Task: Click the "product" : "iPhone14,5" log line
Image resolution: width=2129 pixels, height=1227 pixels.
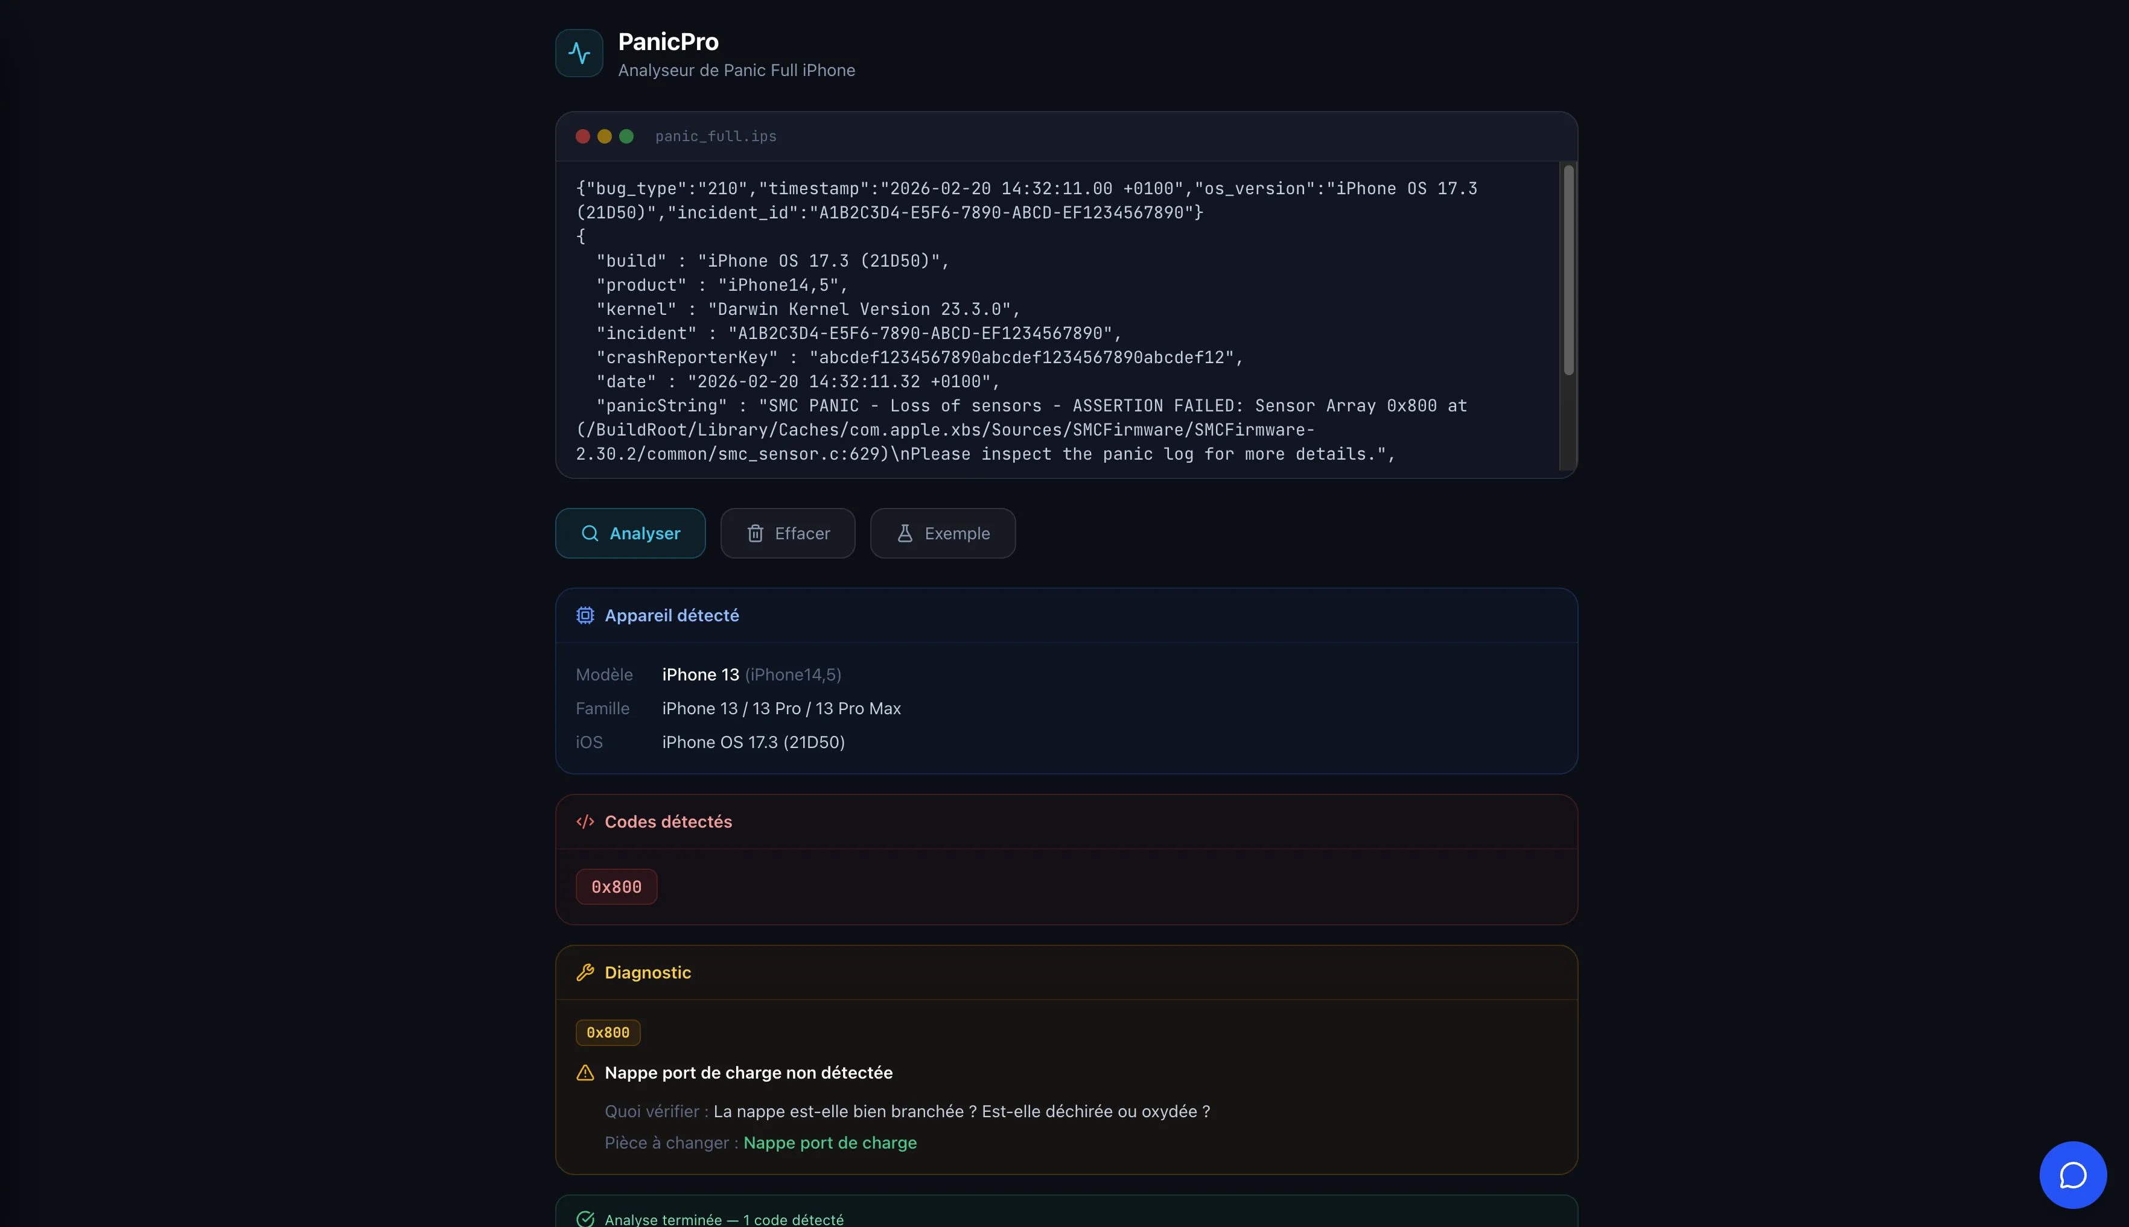Action: [x=722, y=285]
